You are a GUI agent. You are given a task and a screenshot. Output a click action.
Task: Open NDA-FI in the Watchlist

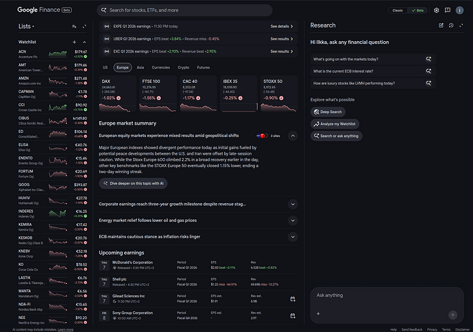(53, 307)
